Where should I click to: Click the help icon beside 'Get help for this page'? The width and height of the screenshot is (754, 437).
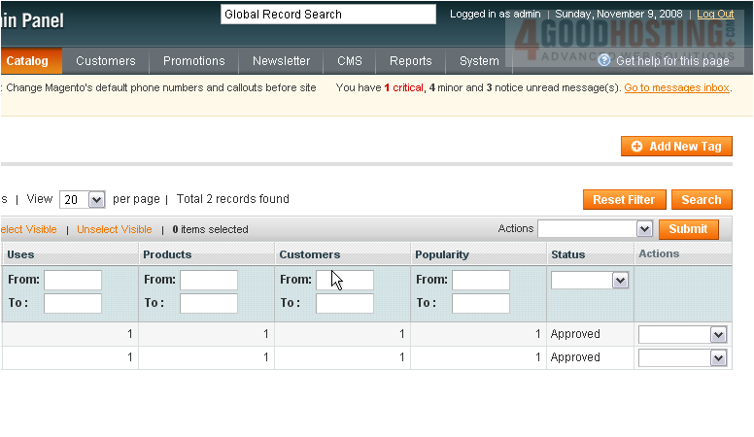pos(604,61)
